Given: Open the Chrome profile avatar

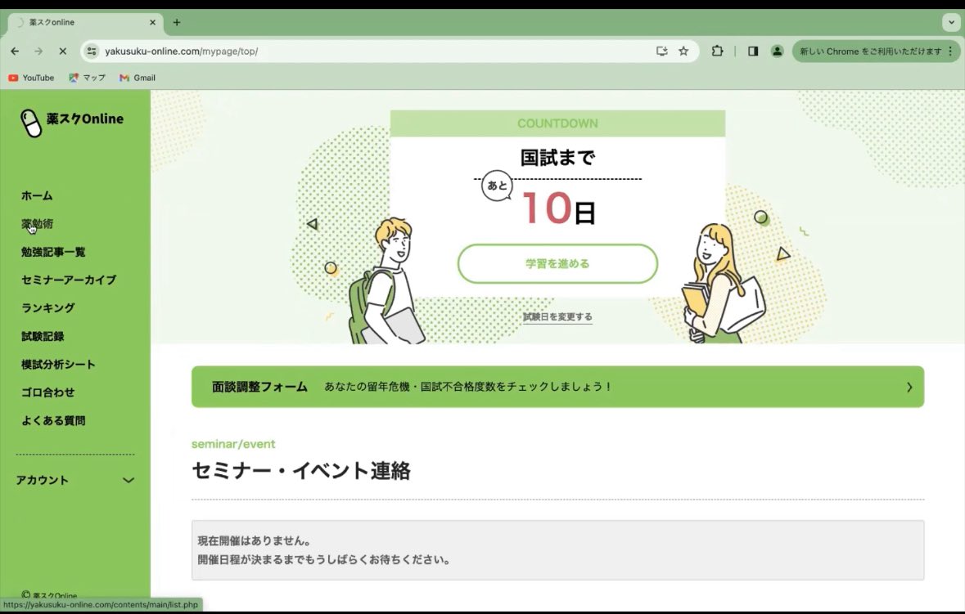Looking at the screenshot, I should click(778, 51).
